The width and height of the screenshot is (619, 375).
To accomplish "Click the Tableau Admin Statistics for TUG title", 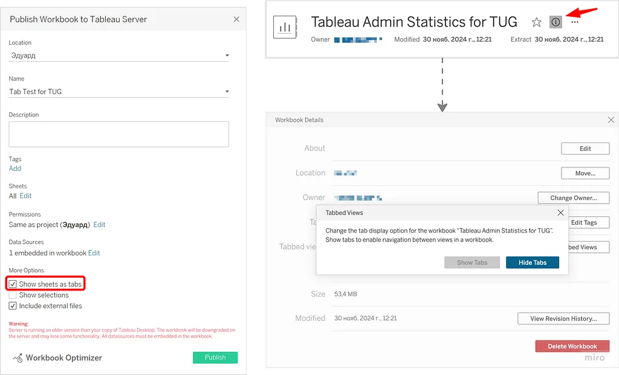I will [x=413, y=22].
